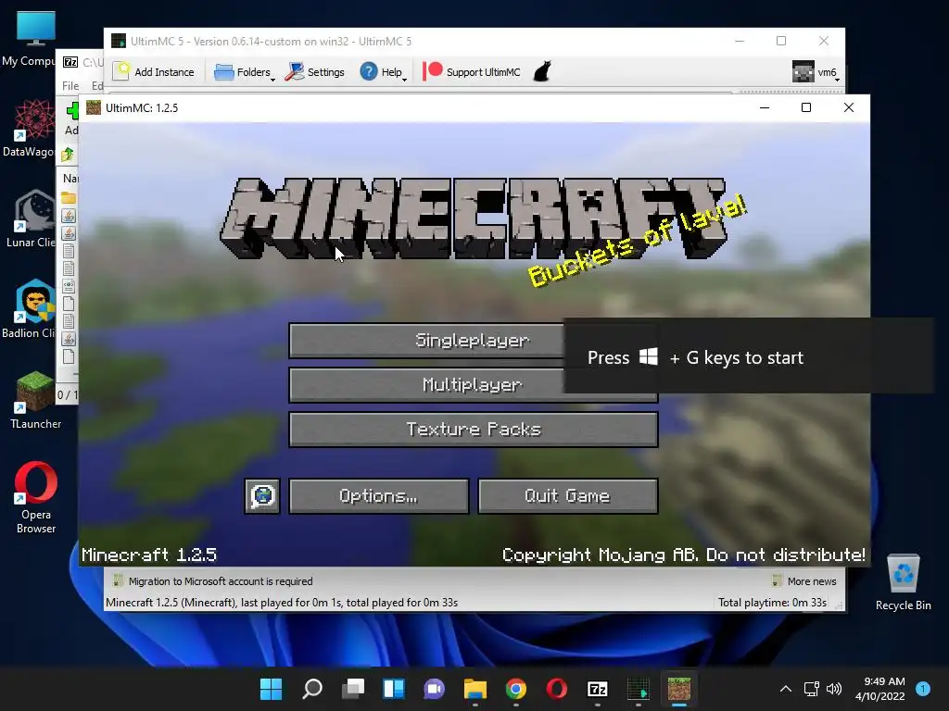Click the Name column header in 7-Zip
Viewport: 949px width, 711px height.
pos(70,179)
